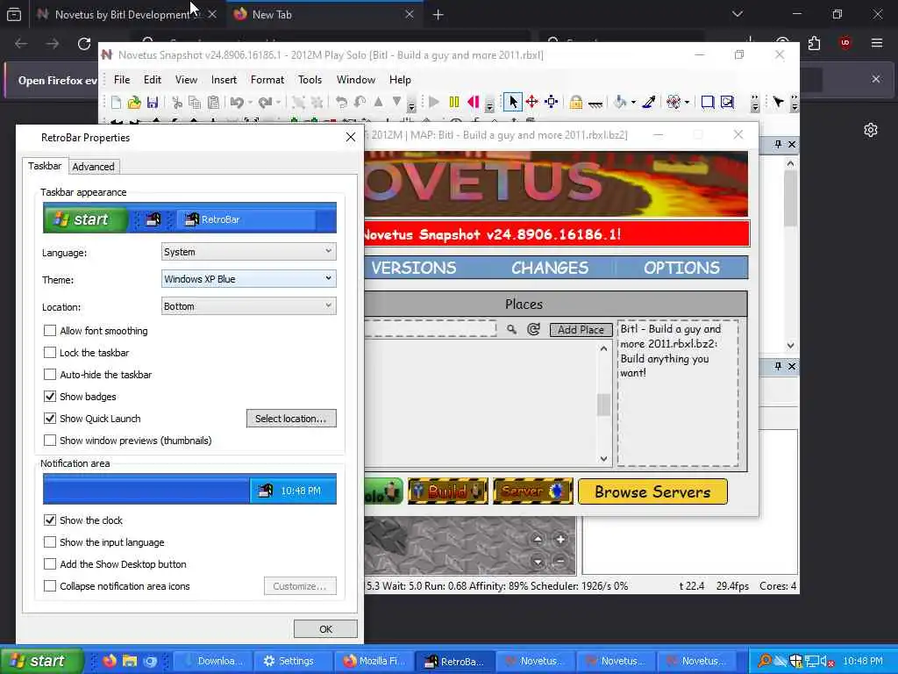Click the XP start button
The width and height of the screenshot is (898, 674).
click(x=42, y=661)
